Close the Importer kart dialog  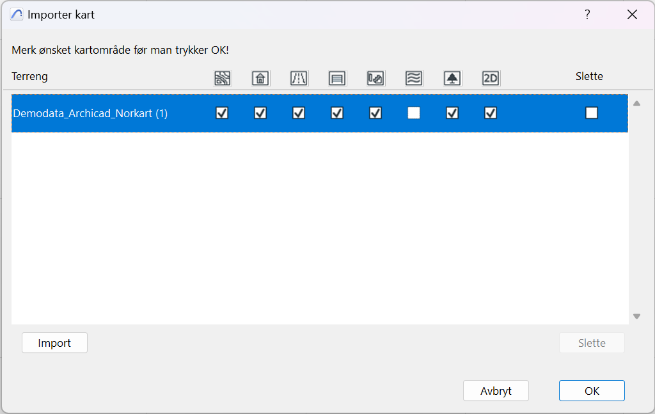[633, 15]
